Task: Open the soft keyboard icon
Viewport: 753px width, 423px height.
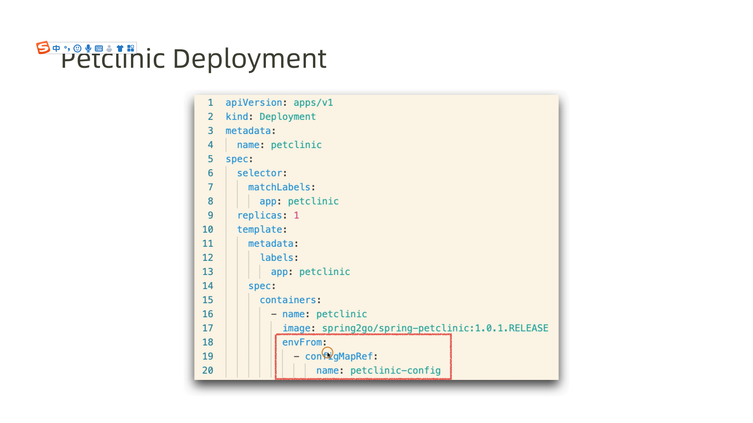Action: (x=99, y=49)
